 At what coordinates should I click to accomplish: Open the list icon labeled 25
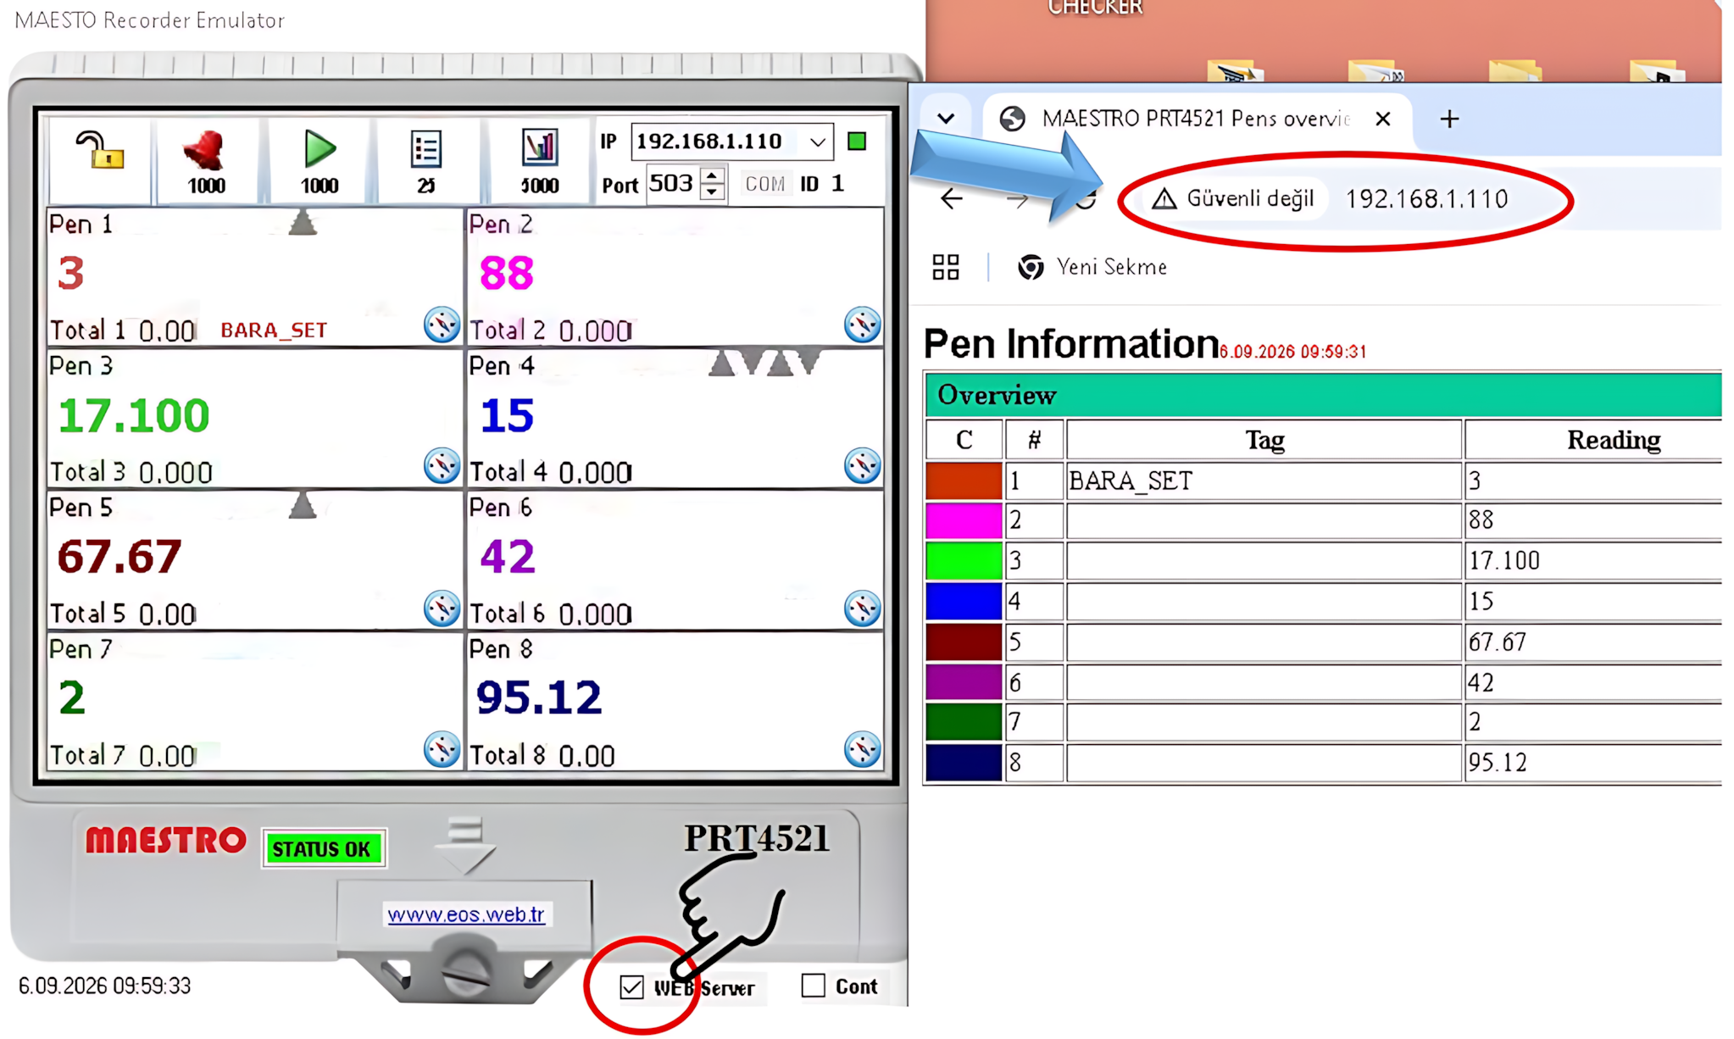(x=425, y=150)
